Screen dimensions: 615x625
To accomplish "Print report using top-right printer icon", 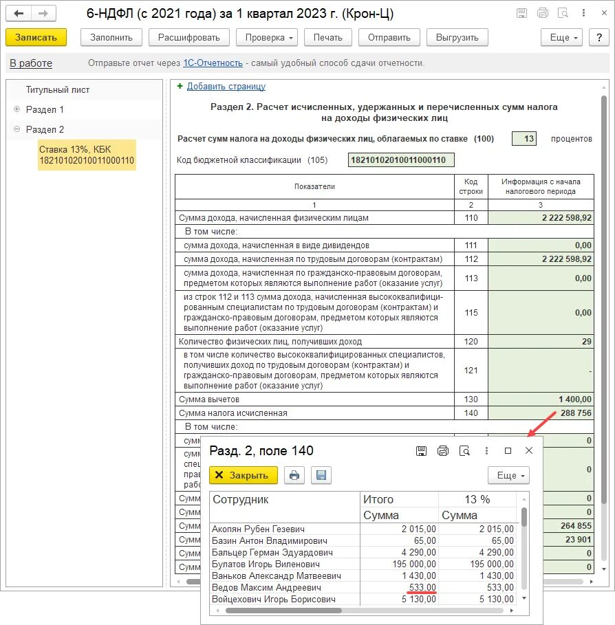I will pyautogui.click(x=542, y=13).
